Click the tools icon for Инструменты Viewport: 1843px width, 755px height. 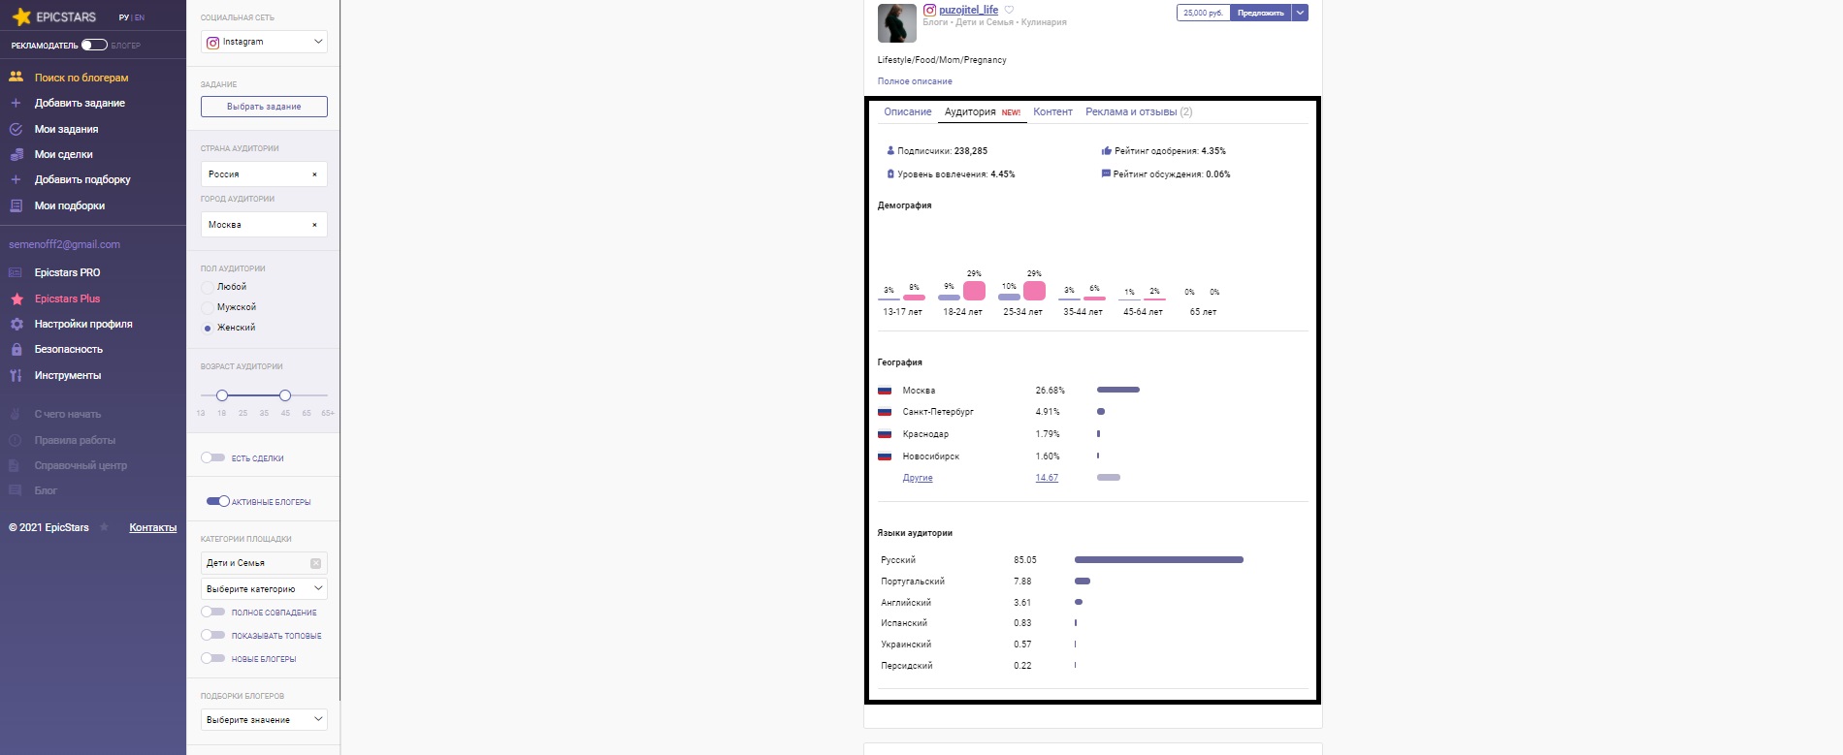click(x=16, y=375)
